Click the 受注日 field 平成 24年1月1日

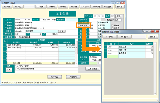pyautogui.click(x=48, y=20)
